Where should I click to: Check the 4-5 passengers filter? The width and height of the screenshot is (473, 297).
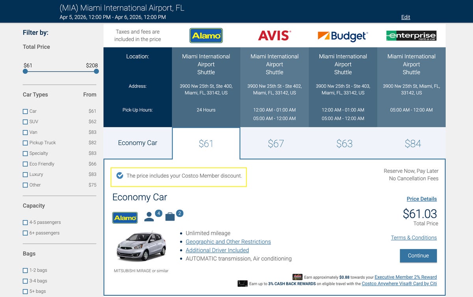coord(25,223)
